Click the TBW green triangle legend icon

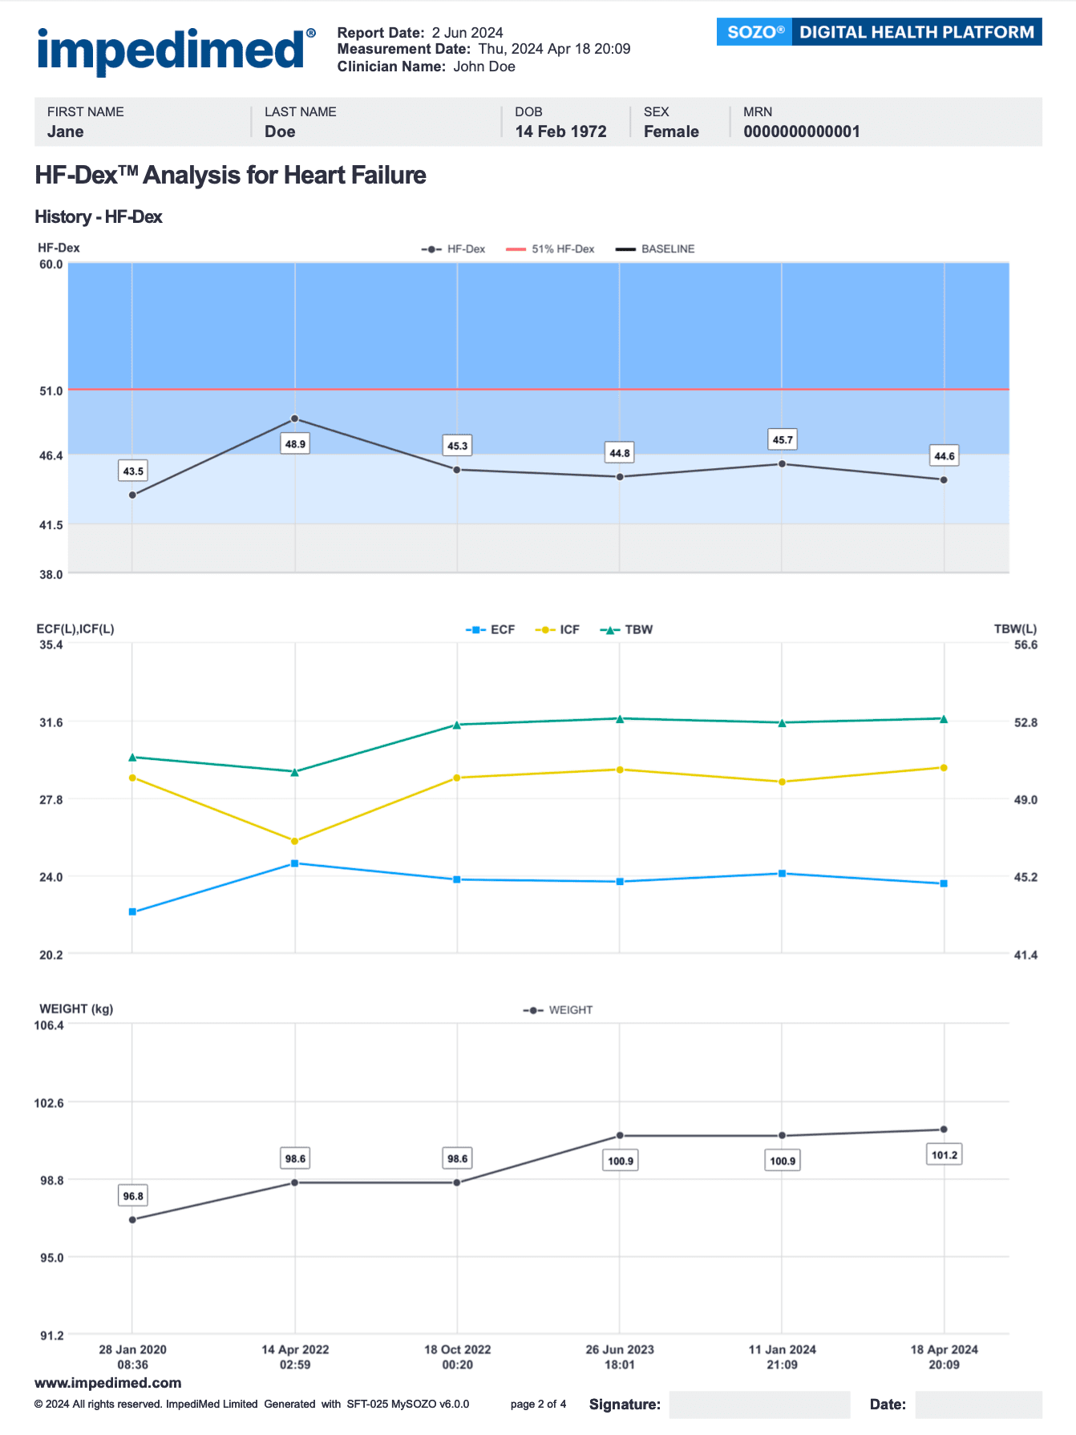pyautogui.click(x=610, y=630)
